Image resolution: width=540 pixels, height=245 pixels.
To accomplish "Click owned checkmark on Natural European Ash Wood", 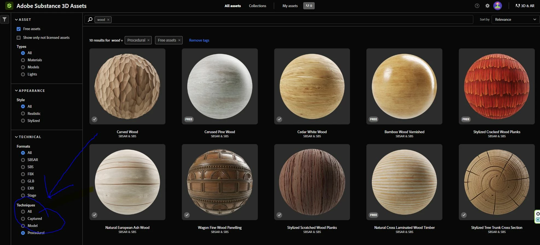I will (94, 215).
